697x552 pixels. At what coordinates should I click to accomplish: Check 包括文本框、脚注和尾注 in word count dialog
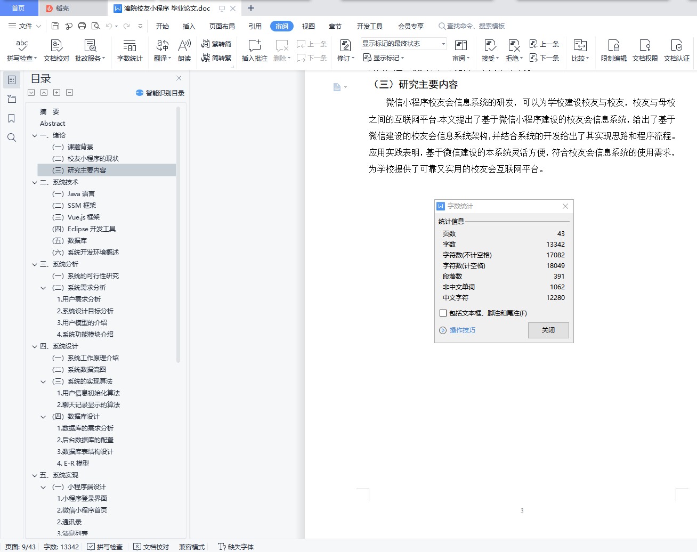pos(443,313)
